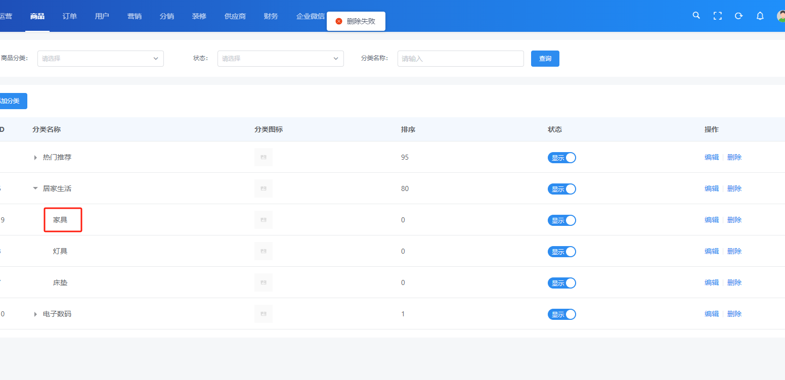Expand the 电子数码 category row

pyautogui.click(x=35, y=314)
